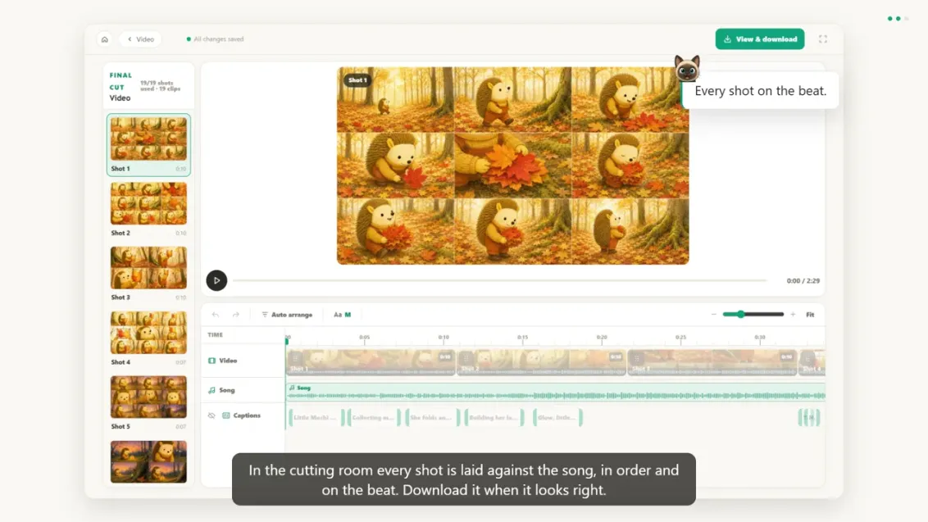Enter fullscreen with the expand icon
This screenshot has width=928, height=522.
point(822,39)
